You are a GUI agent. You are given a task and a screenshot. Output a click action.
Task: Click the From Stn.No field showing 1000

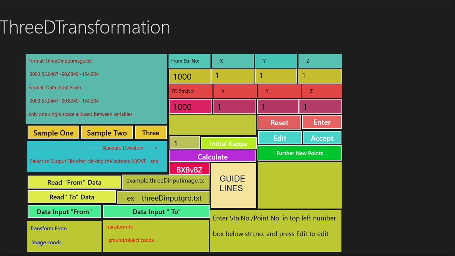tap(190, 76)
